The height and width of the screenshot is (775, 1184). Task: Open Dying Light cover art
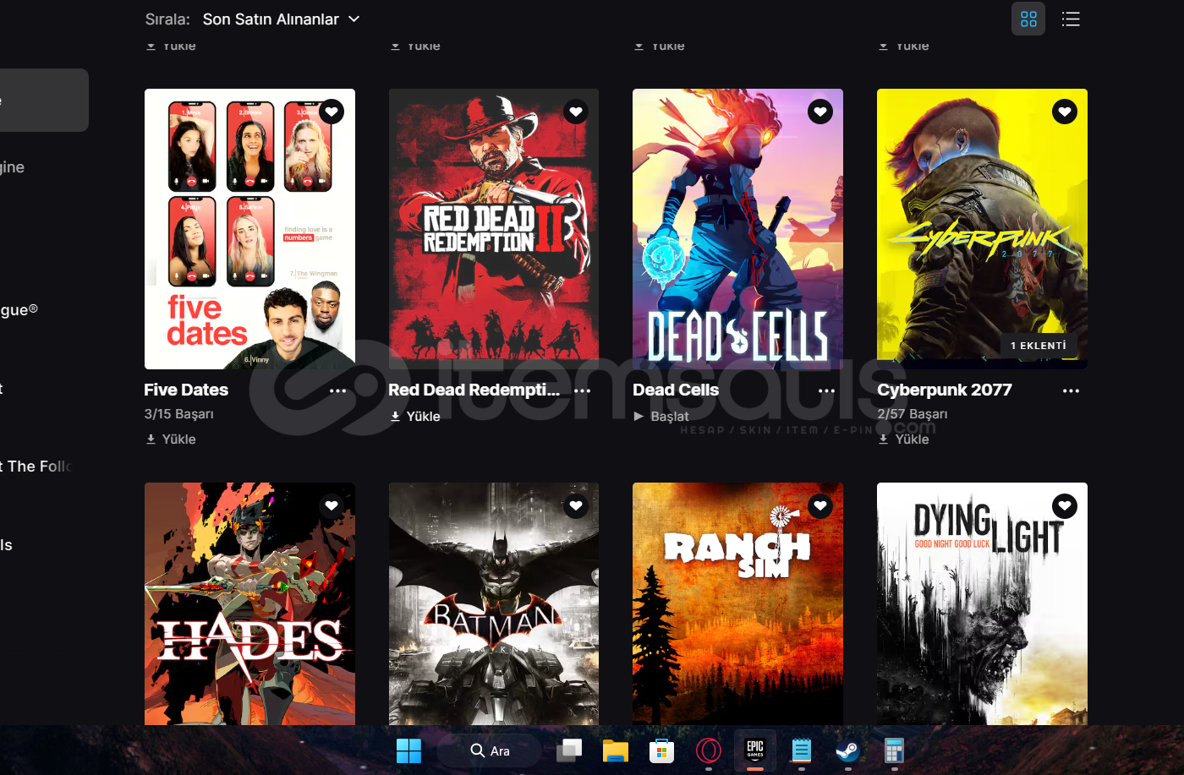[x=982, y=603]
